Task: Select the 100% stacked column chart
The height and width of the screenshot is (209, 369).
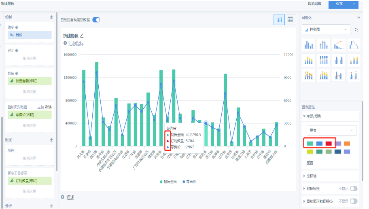Action: pyautogui.click(x=324, y=60)
